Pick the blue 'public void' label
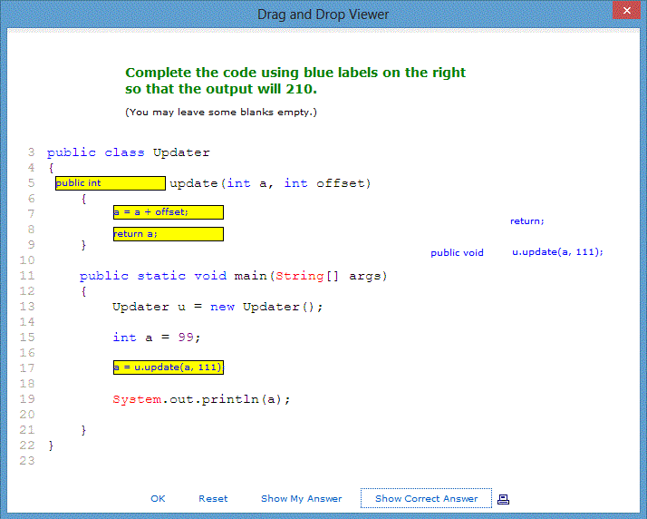 (x=457, y=253)
